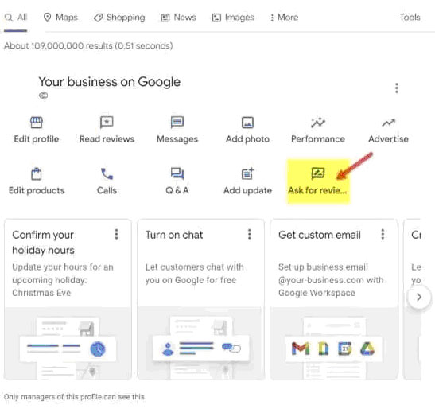Click the Calls phone icon

(107, 174)
